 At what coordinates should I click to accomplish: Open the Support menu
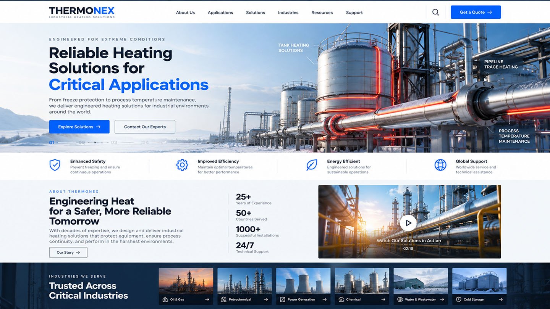point(354,13)
